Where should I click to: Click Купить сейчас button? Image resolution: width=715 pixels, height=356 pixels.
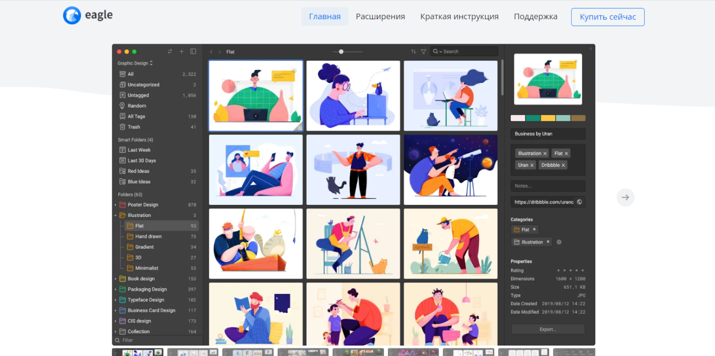point(608,17)
